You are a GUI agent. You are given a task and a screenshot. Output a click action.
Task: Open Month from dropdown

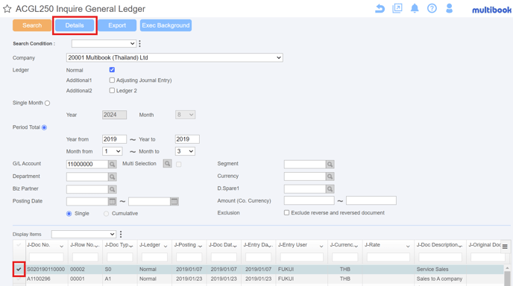[x=112, y=151]
